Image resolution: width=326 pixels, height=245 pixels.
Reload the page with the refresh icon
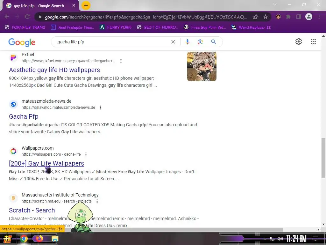(x=27, y=17)
